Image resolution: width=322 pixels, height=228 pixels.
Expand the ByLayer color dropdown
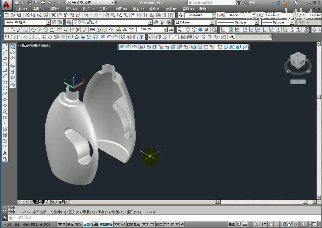pyautogui.click(x=212, y=22)
